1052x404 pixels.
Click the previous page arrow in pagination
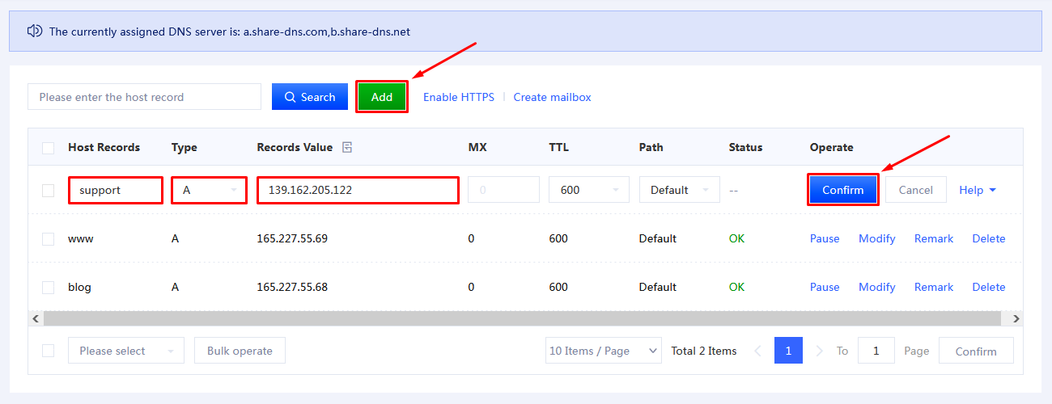758,351
